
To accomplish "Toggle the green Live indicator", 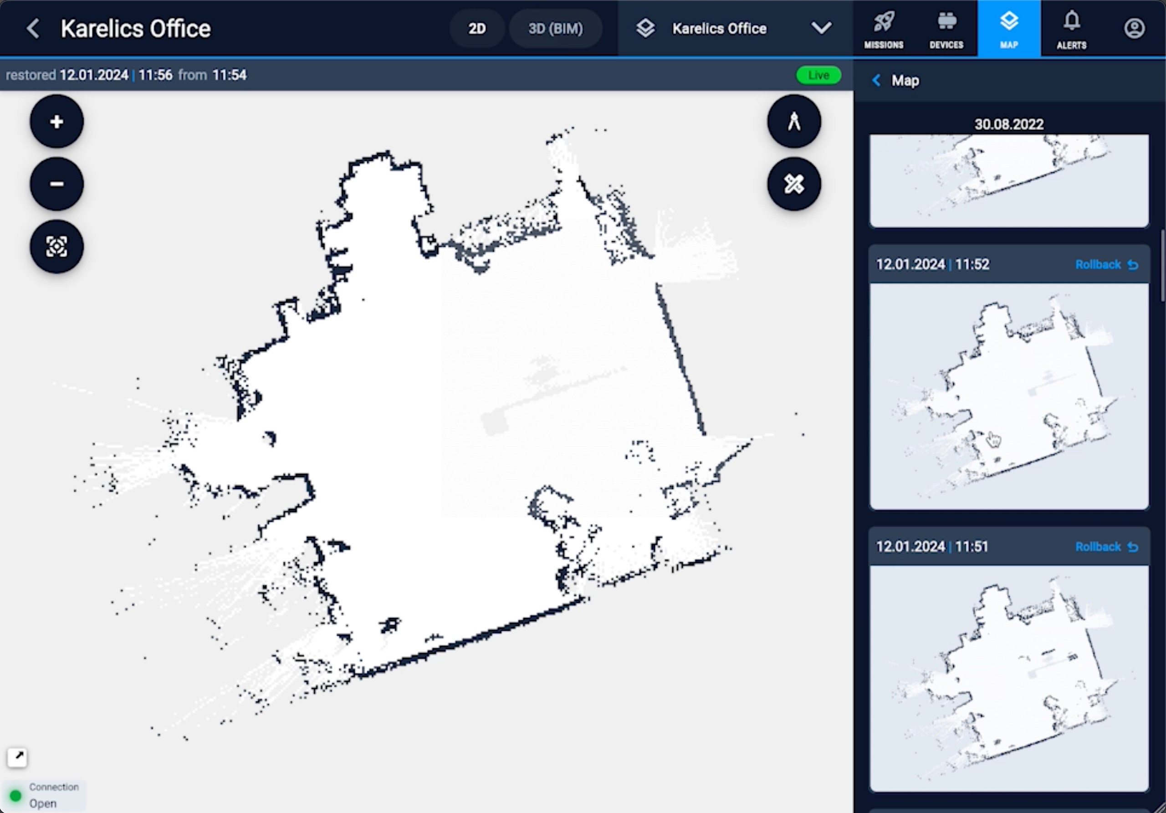I will point(818,75).
